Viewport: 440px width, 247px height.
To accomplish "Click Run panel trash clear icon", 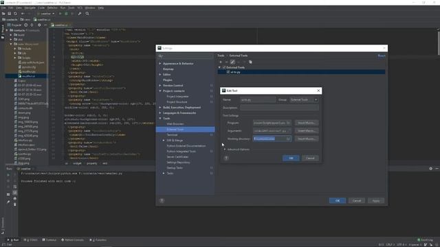I will pyautogui.click(x=15, y=204).
